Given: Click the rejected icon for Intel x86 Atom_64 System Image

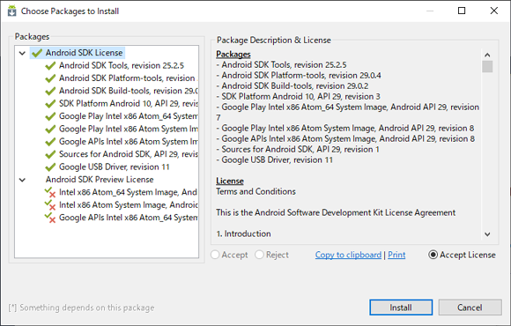Looking at the screenshot, I should pyautogui.click(x=50, y=192).
